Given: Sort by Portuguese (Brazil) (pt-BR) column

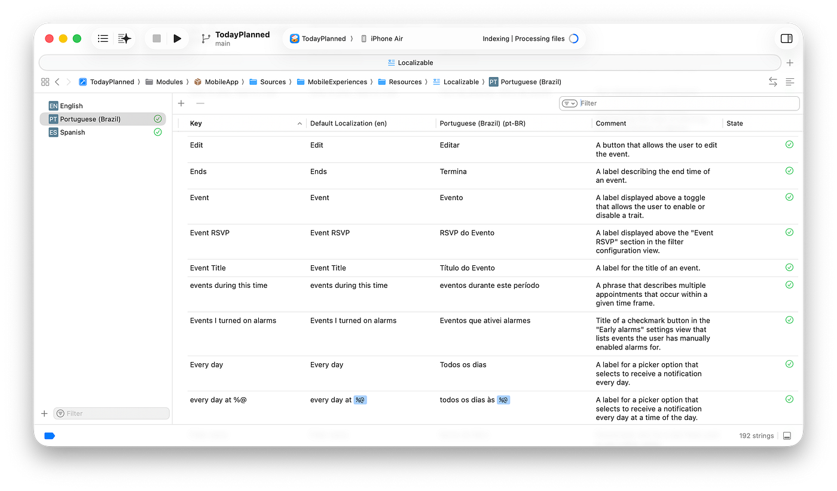Looking at the screenshot, I should coord(482,124).
